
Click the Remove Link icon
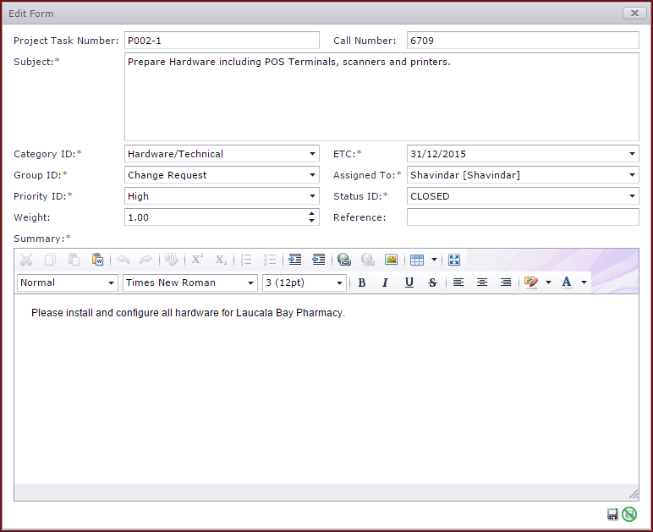368,260
